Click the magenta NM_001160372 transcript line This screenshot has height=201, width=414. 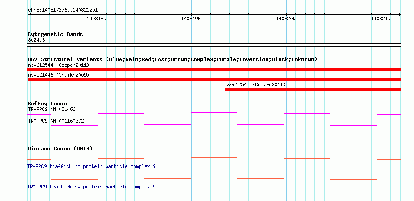tap(214, 125)
